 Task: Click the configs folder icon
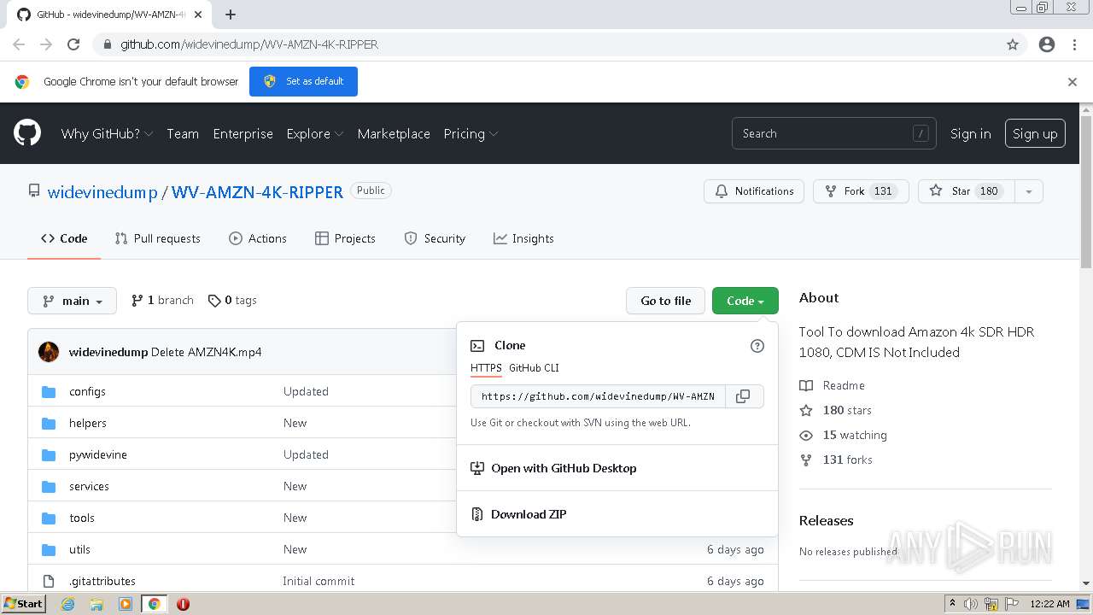pyautogui.click(x=49, y=391)
